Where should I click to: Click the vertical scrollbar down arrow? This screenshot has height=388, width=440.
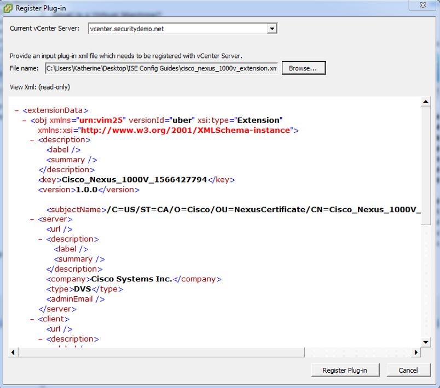coord(426,342)
